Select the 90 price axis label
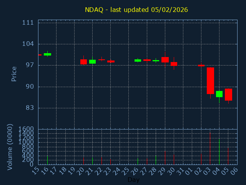The height and width of the screenshot is (185, 246). (x=30, y=86)
